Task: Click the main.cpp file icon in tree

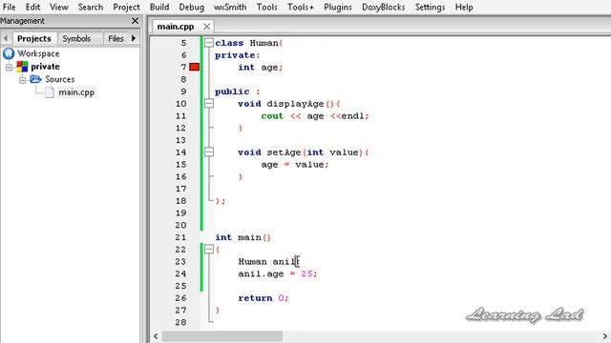Action: [x=49, y=92]
